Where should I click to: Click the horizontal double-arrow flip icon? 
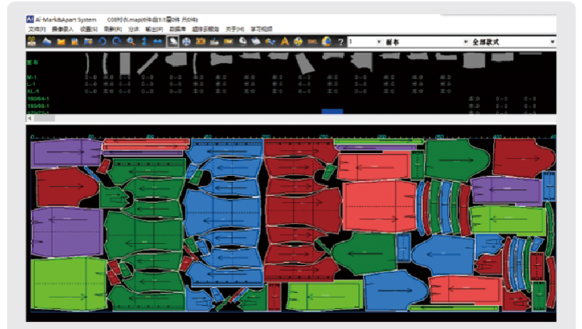click(x=158, y=42)
